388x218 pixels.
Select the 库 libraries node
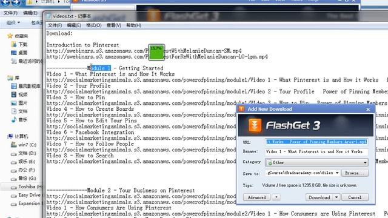click(13, 78)
